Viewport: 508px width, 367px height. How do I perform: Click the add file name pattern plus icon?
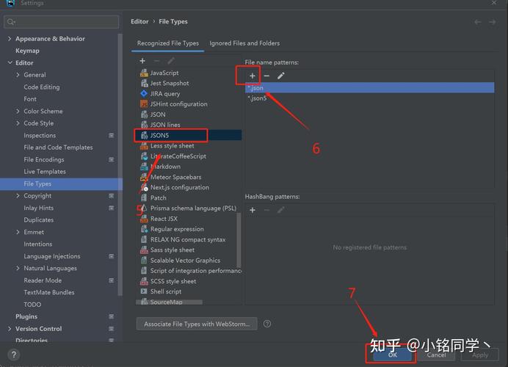coord(252,76)
